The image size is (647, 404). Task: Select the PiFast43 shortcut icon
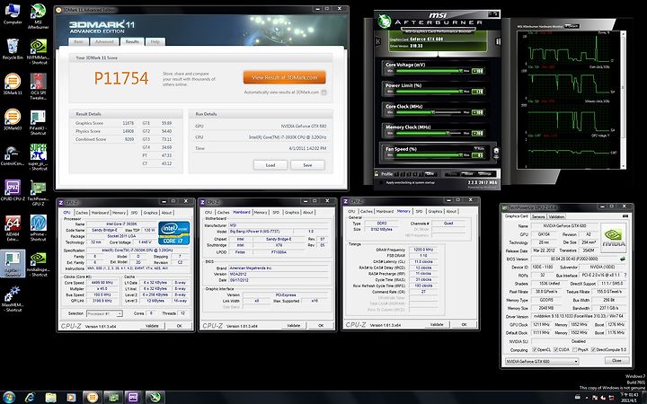[39, 122]
